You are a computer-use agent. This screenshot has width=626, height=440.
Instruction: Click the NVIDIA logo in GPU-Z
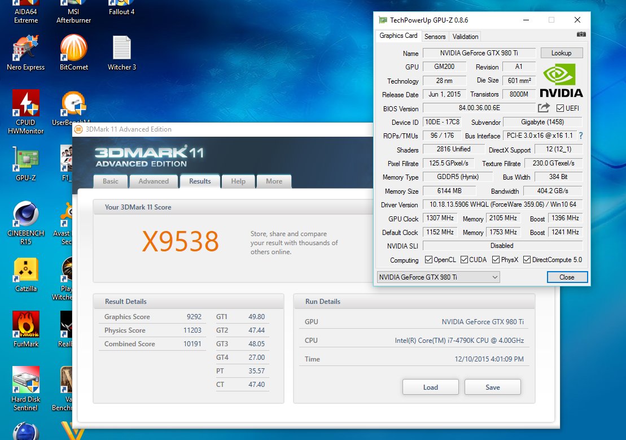click(x=561, y=81)
